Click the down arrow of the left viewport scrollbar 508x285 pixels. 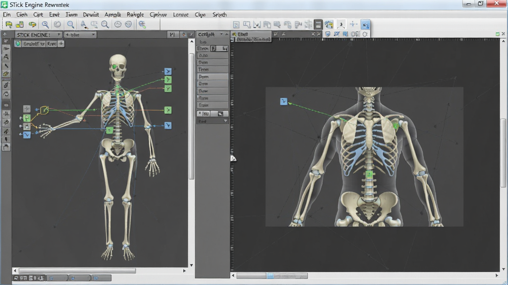(191, 265)
